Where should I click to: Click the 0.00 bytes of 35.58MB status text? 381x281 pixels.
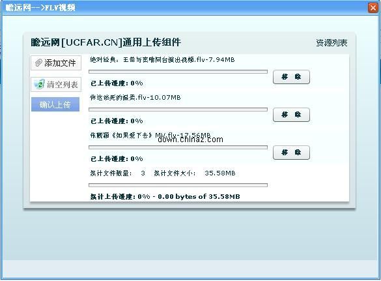pos(199,197)
